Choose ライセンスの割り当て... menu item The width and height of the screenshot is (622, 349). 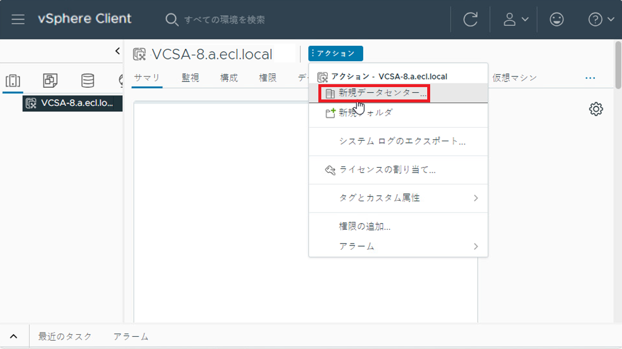coord(398,169)
